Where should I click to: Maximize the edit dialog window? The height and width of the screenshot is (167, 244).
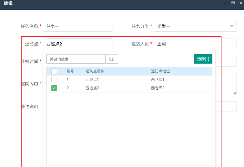232,3
